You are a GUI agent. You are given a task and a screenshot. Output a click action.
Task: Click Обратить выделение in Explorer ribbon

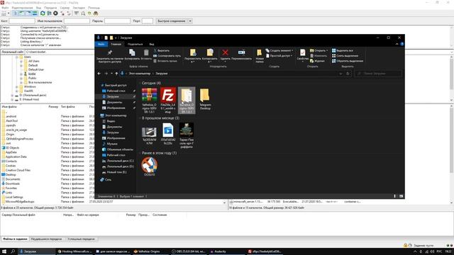click(x=347, y=61)
